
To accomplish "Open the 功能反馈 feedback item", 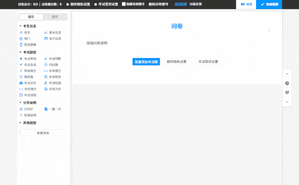I will 196,4.
